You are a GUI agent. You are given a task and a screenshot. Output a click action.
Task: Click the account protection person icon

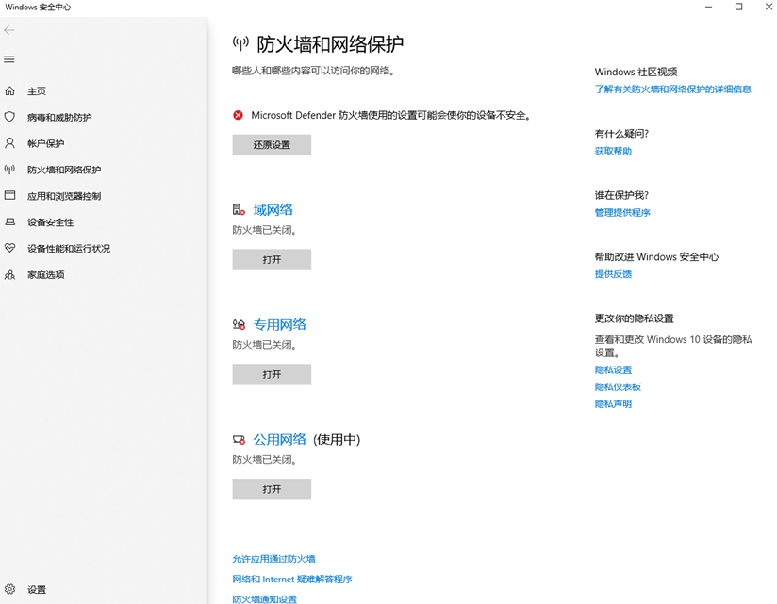(10, 143)
